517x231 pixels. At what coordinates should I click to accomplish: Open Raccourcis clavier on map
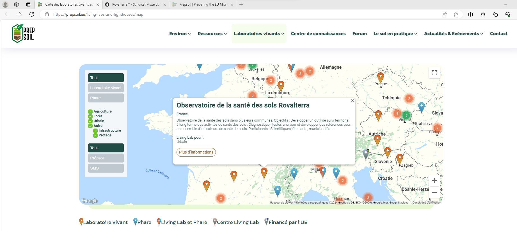282,202
